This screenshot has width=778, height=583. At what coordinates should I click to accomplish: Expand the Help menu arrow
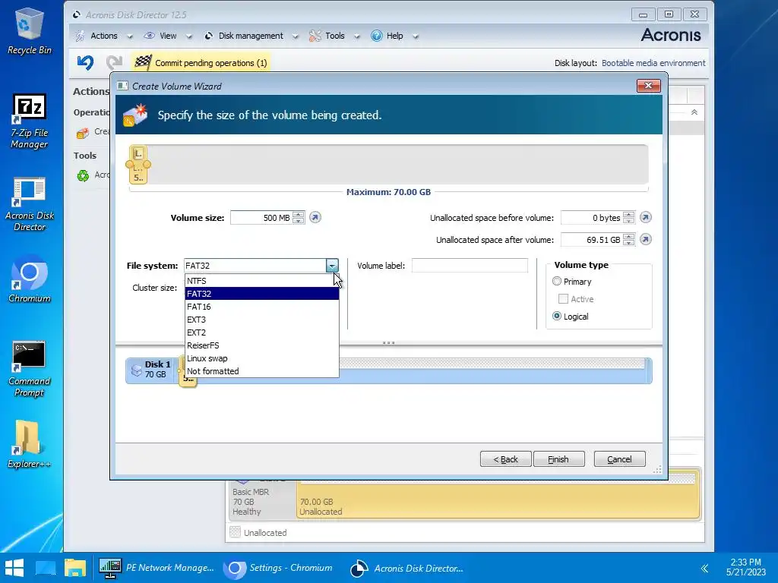pyautogui.click(x=416, y=36)
